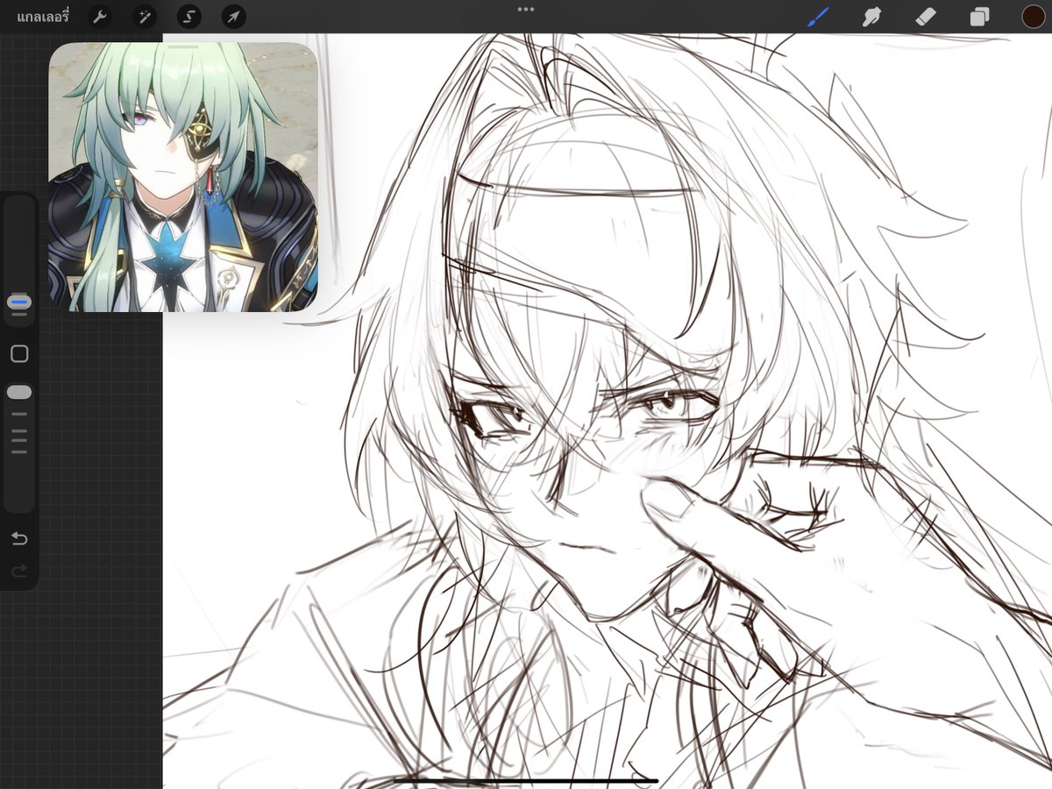Tap the square modify button in sidebar
The height and width of the screenshot is (789, 1052).
(19, 354)
